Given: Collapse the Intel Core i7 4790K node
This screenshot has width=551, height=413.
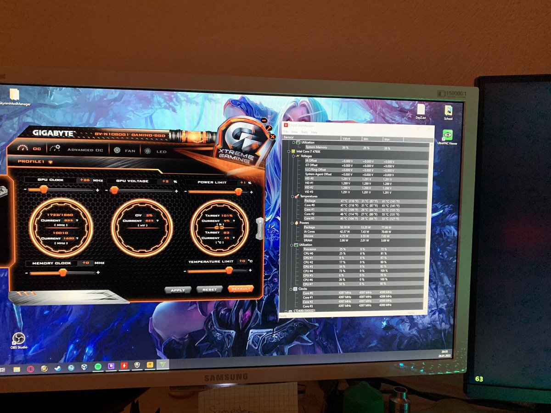Looking at the screenshot, I should click(x=288, y=151).
